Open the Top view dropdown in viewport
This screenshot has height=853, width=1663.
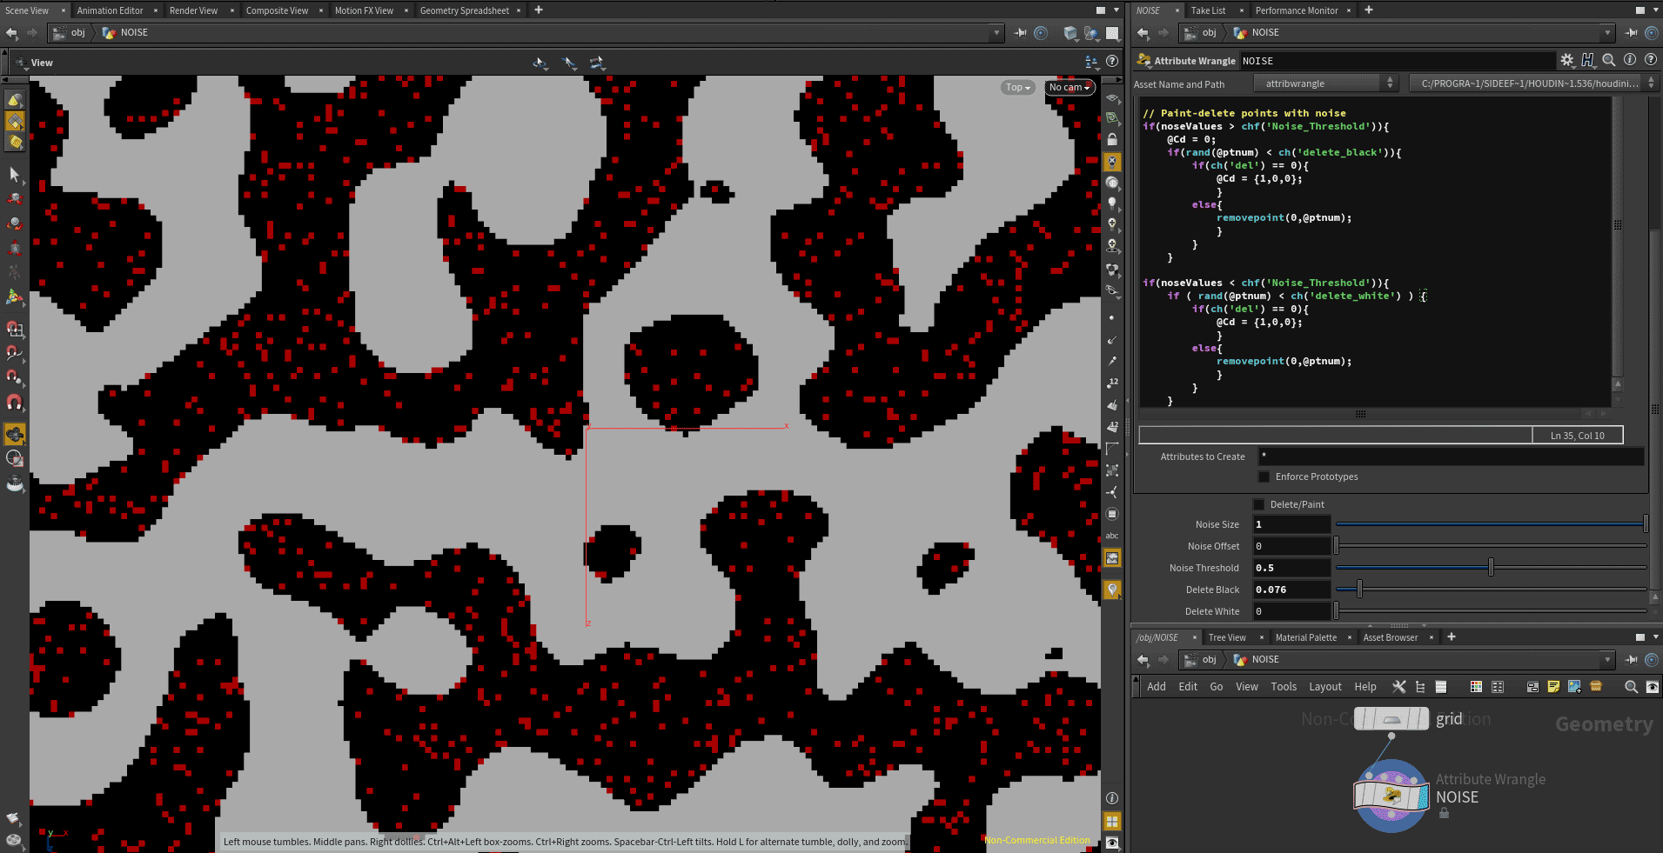point(1016,87)
